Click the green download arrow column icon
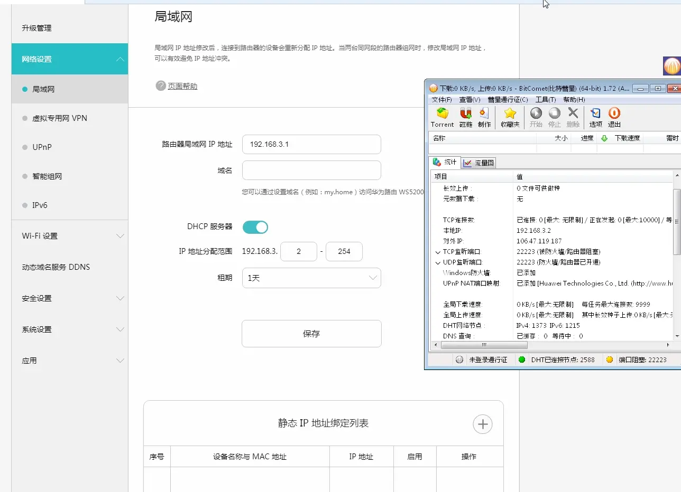The height and width of the screenshot is (492, 681). [x=604, y=138]
